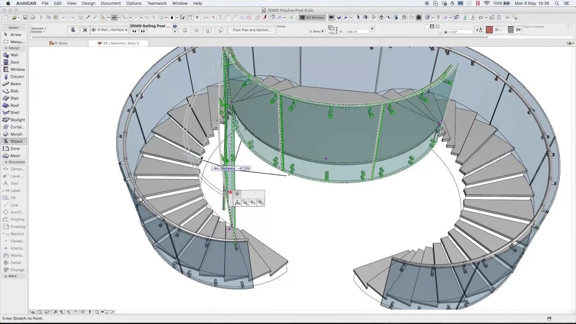Image resolution: width=576 pixels, height=324 pixels.
Task: Select the Roof tool
Action: (x=13, y=105)
